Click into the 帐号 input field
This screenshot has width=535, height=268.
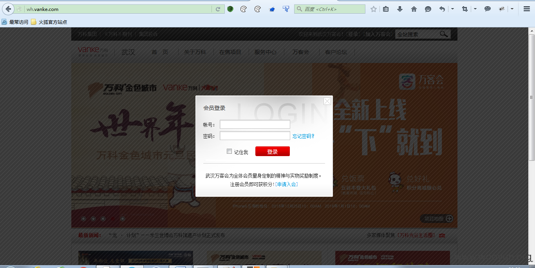point(255,124)
